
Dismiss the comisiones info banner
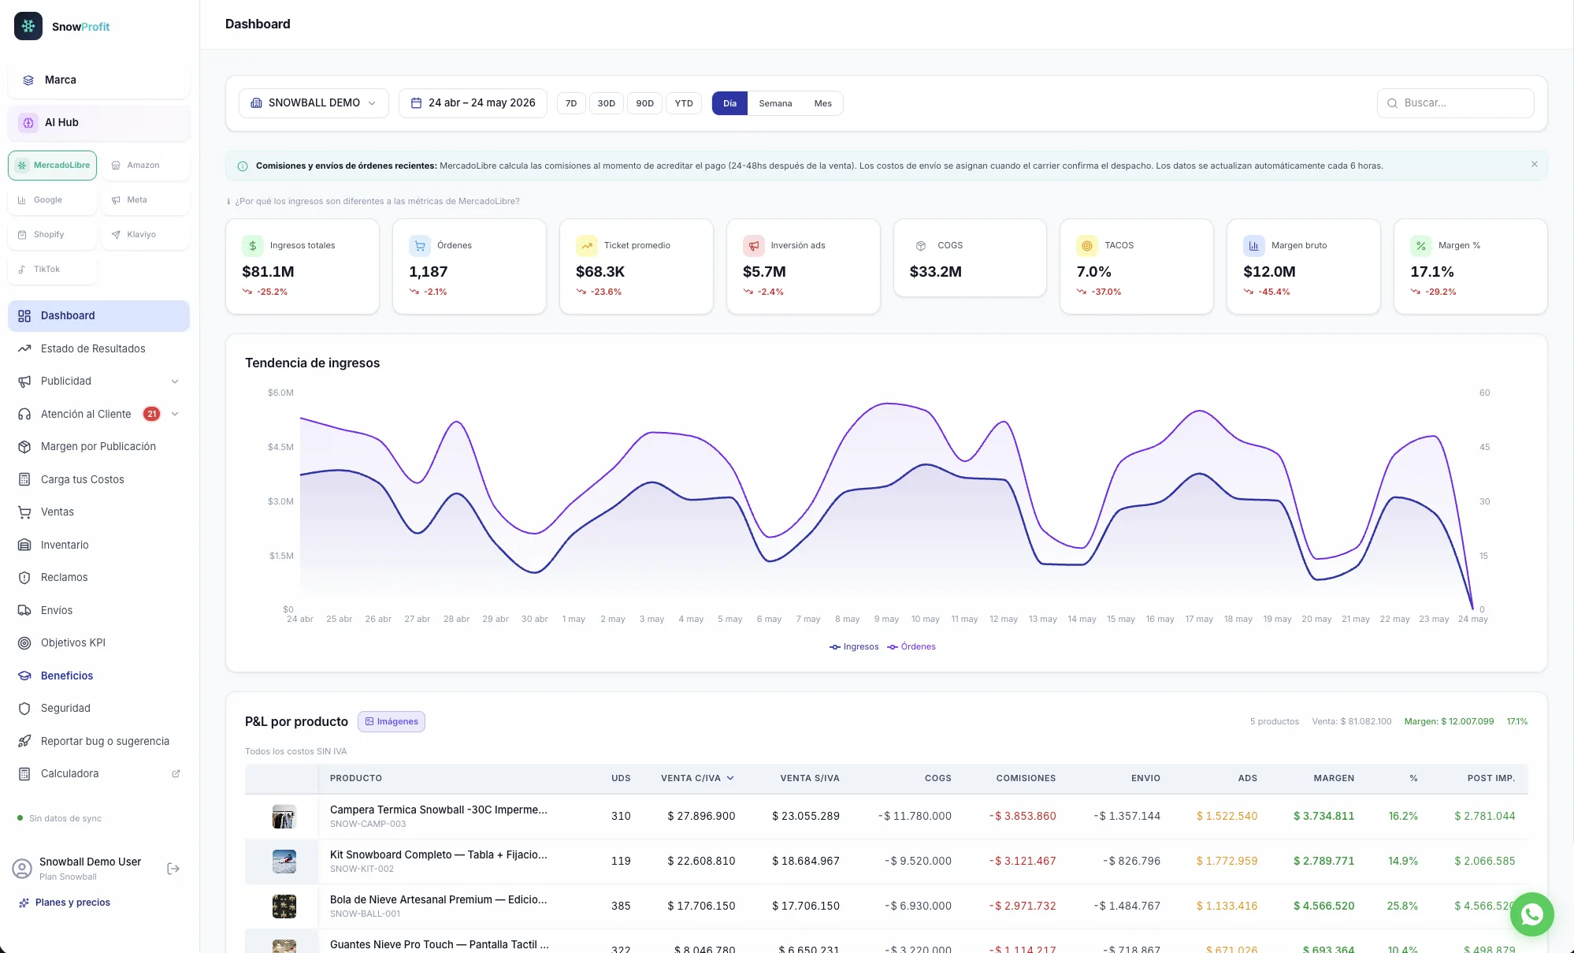tap(1535, 164)
